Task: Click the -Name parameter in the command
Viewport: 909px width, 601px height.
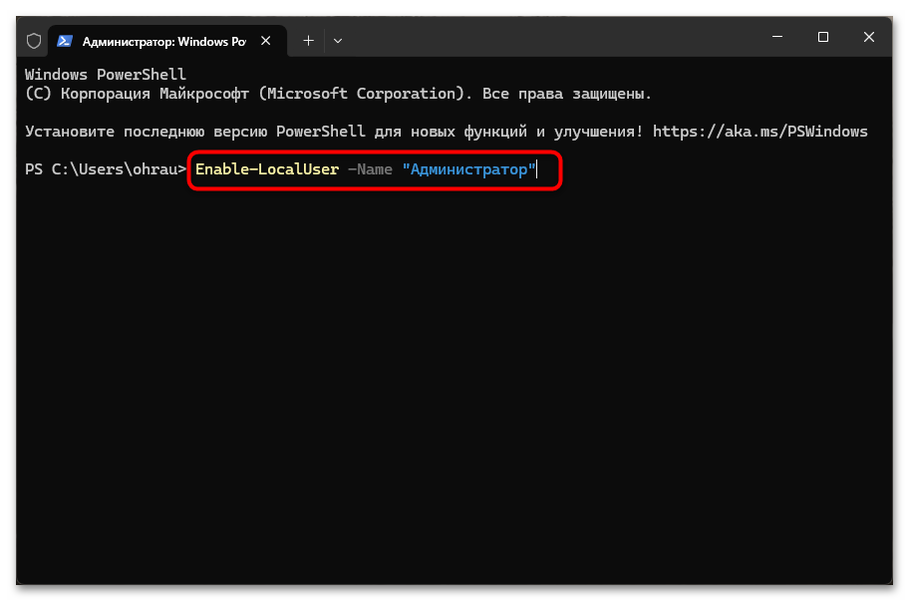Action: (370, 169)
